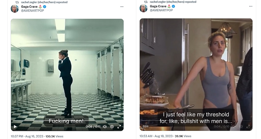This screenshot has height=139, width=261.
Task: Click the left tweet's blue verified badge
Action: (x=44, y=7)
